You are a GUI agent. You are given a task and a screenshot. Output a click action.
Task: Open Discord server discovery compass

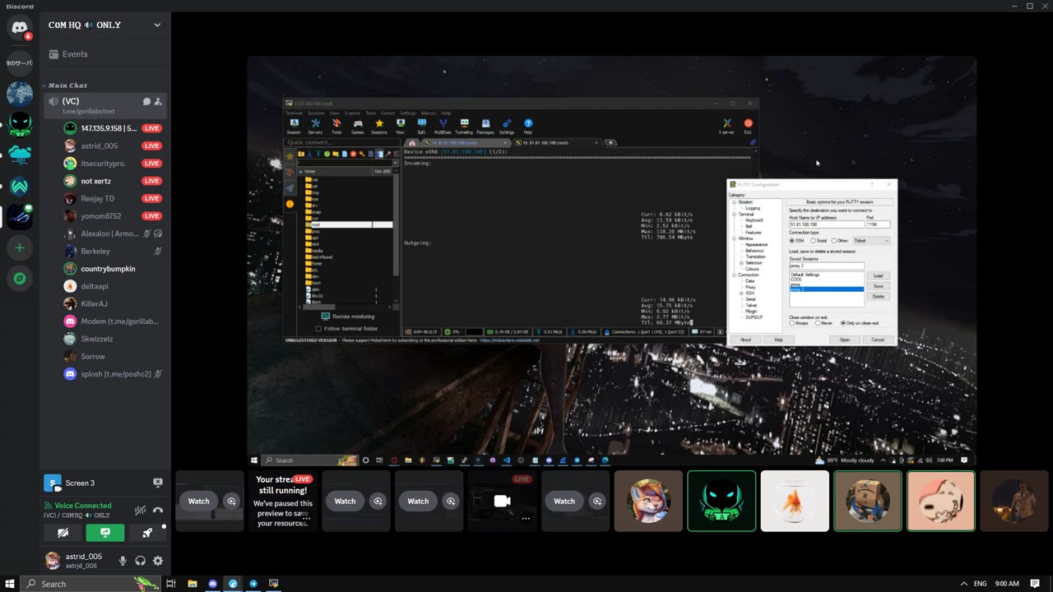20,279
